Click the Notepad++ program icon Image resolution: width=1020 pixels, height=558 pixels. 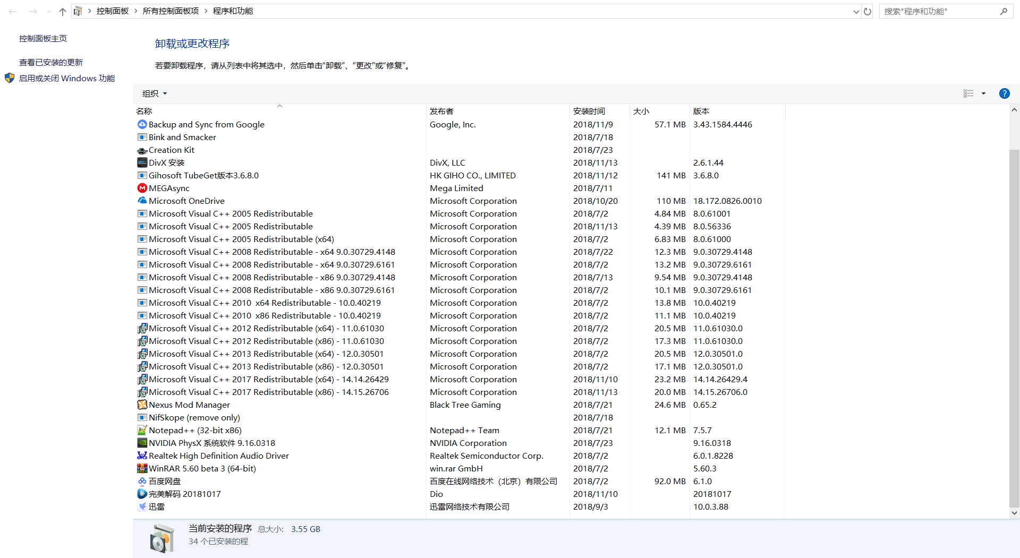142,430
